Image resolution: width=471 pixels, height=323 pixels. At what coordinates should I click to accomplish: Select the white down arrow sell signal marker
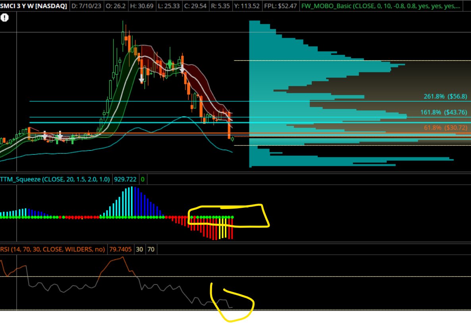141,79
